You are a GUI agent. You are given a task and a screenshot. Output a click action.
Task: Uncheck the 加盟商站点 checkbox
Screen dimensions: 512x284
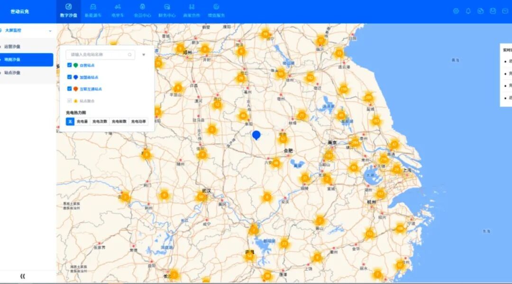point(70,77)
